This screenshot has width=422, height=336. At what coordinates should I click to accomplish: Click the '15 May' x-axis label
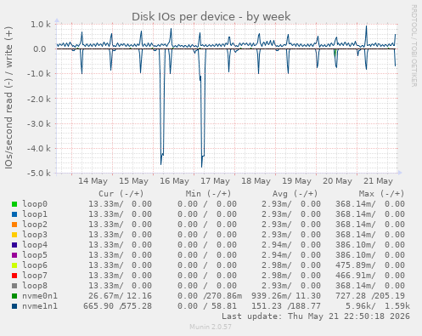click(133, 181)
